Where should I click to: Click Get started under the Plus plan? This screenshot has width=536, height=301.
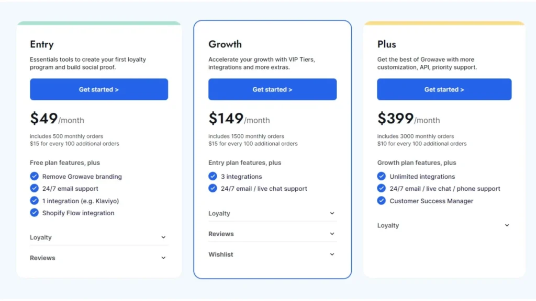tap(444, 89)
